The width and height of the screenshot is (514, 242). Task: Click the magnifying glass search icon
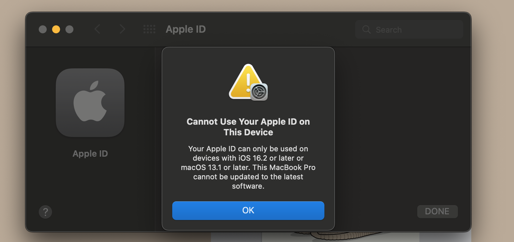pos(366,30)
